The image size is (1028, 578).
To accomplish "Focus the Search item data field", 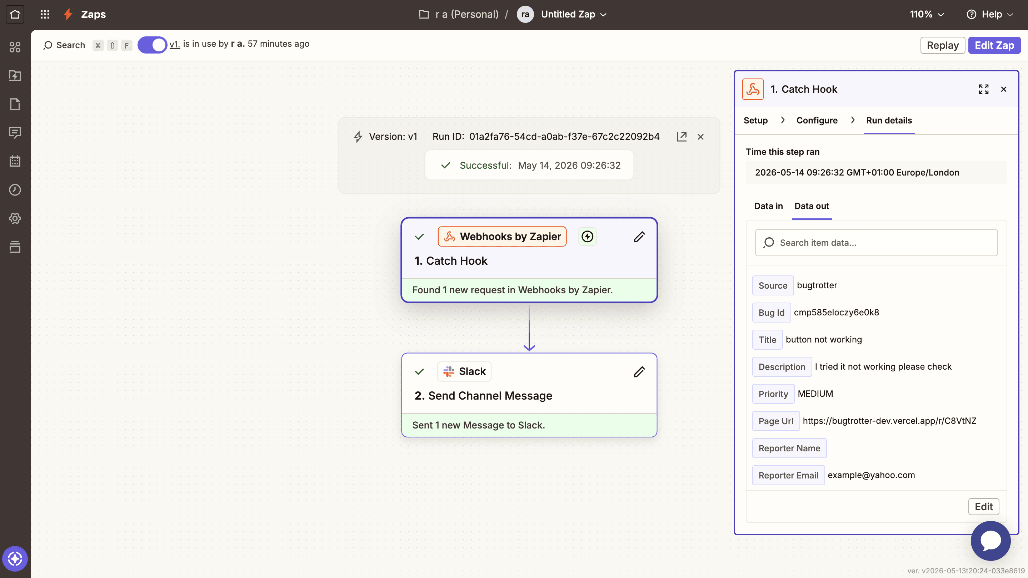I will (876, 243).
